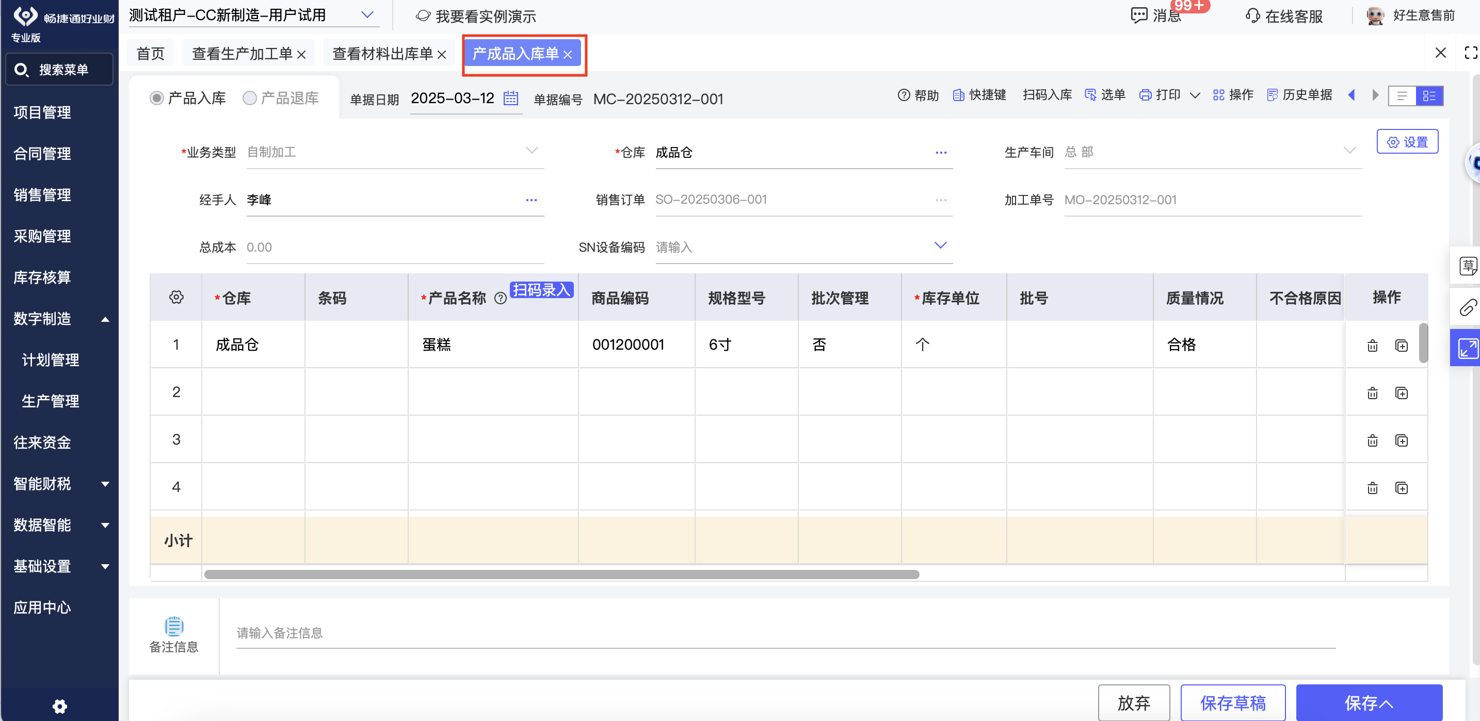Screen dimensions: 1480x721
Task: Open 在线客服 online support
Action: pyautogui.click(x=1283, y=16)
